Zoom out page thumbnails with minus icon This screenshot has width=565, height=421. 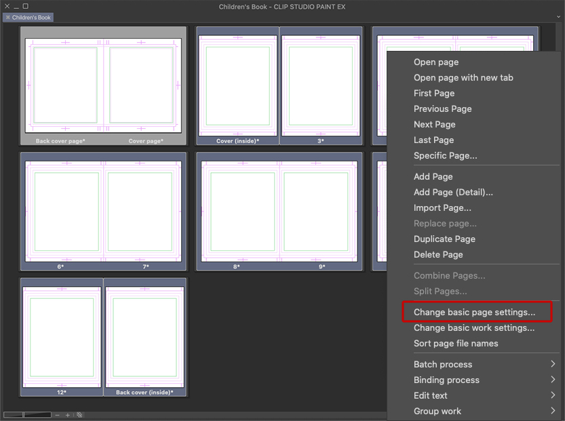58,415
